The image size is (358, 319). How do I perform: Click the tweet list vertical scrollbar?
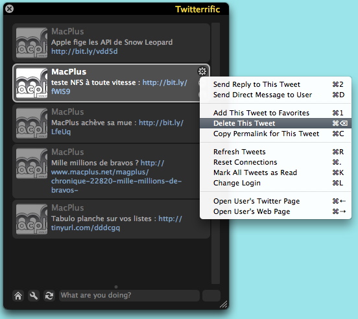(x=215, y=153)
